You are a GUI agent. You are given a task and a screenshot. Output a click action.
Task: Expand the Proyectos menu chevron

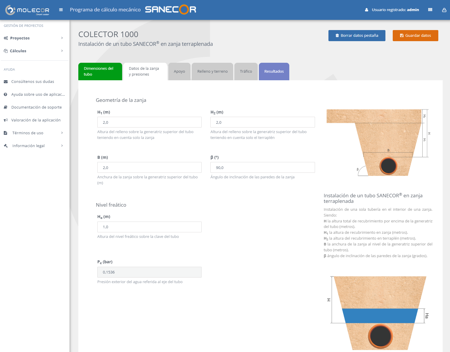[62, 38]
